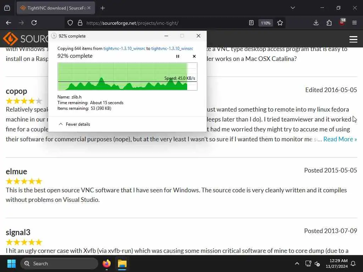Viewport: 363px width, 272px height.
Task: Pause the file copy operation
Action: click(x=178, y=56)
